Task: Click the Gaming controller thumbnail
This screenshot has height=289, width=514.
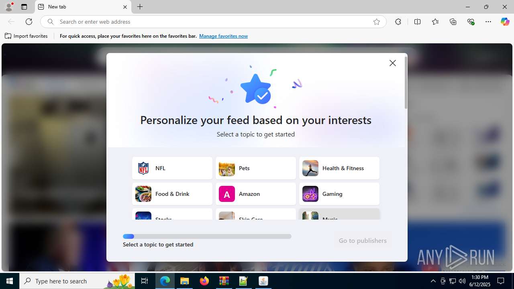Action: pyautogui.click(x=310, y=194)
